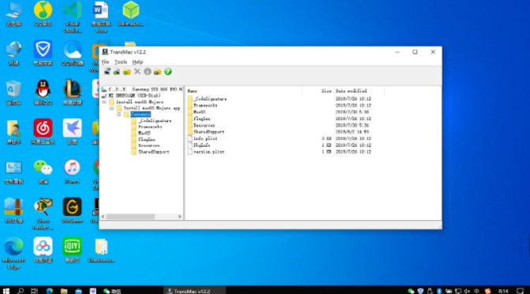The image size is (530, 294).
Task: Select the Tencent QQ penguin desktop icon
Action: pyautogui.click(x=43, y=93)
